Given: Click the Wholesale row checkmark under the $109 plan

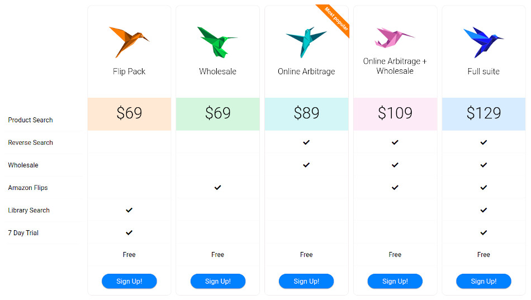Looking at the screenshot, I should click(395, 165).
